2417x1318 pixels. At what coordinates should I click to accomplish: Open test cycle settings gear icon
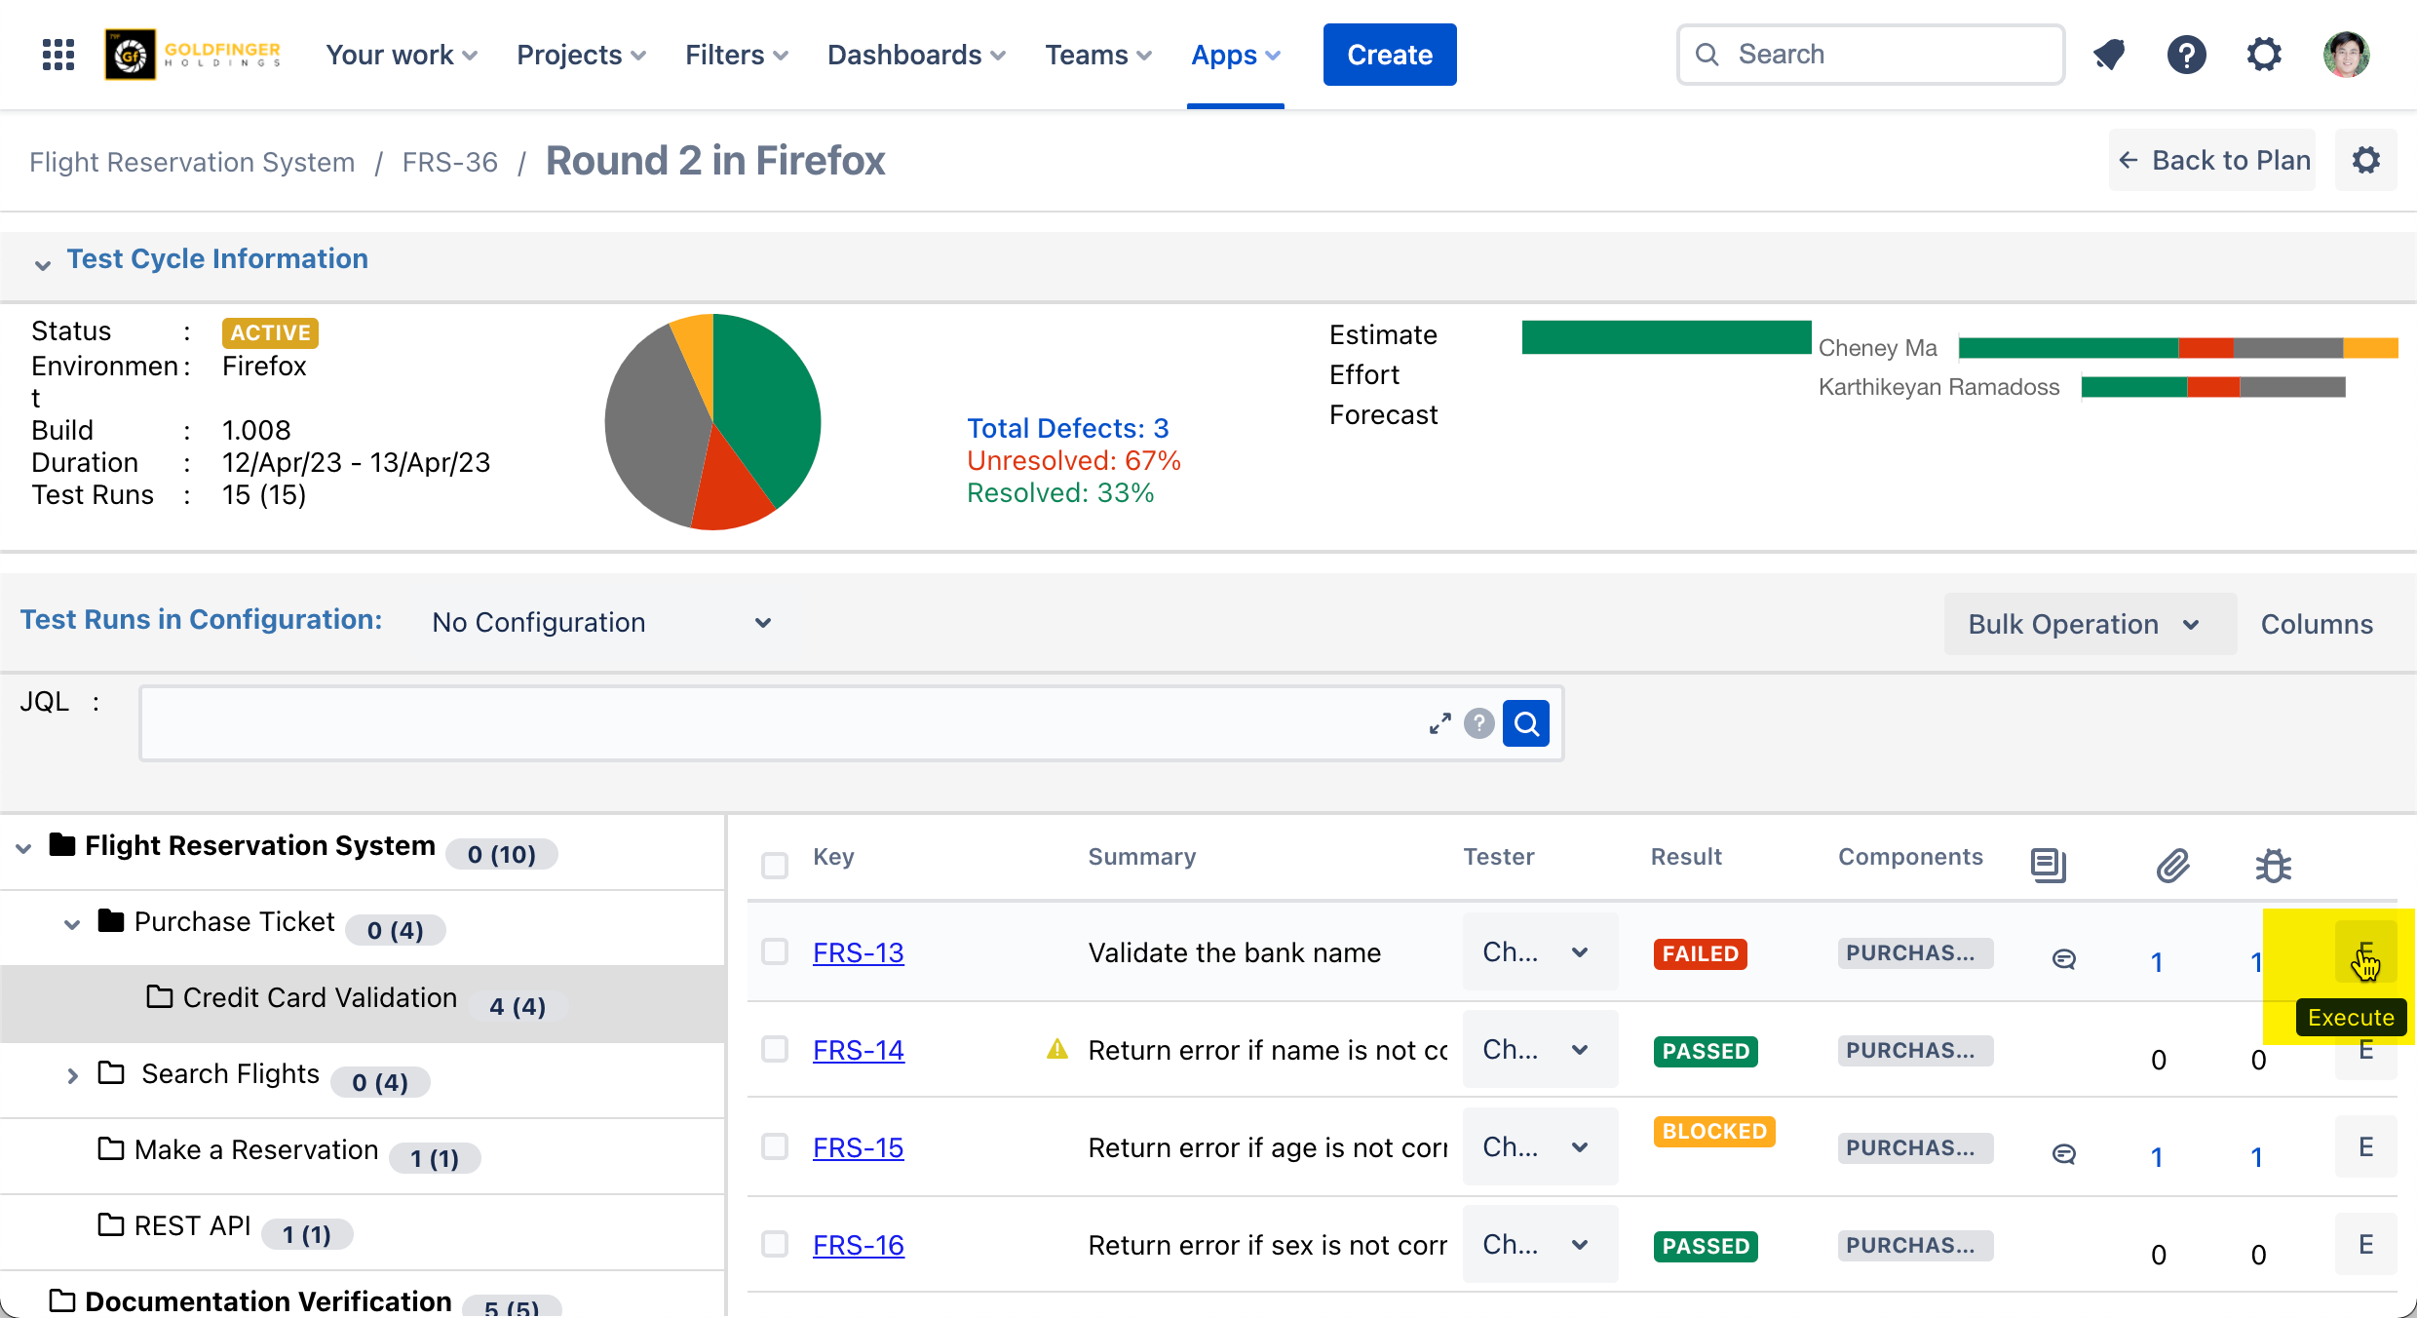coord(2366,160)
